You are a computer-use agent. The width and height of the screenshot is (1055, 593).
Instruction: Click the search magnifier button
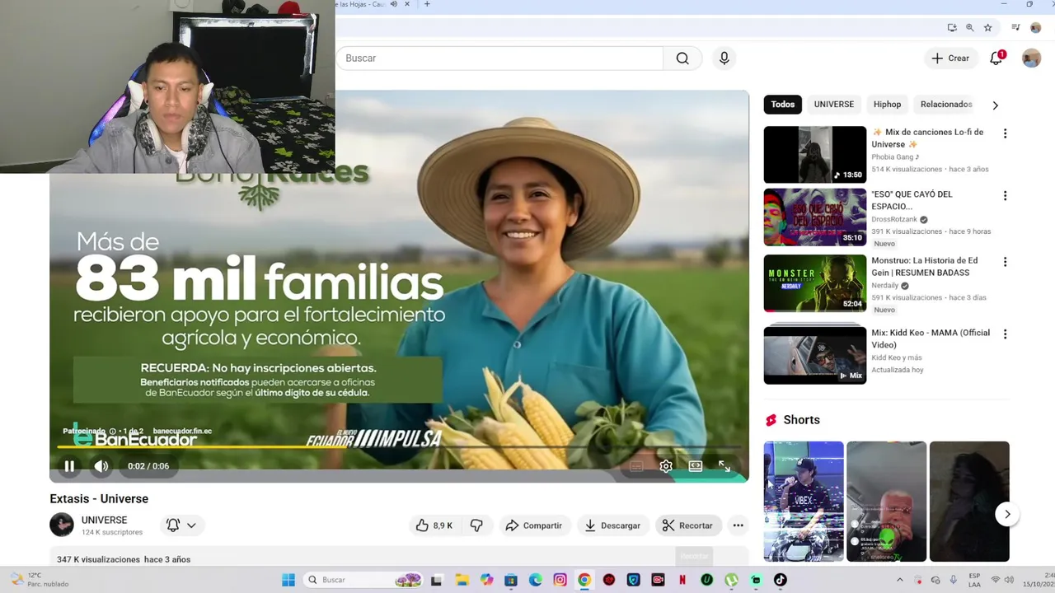click(x=682, y=58)
